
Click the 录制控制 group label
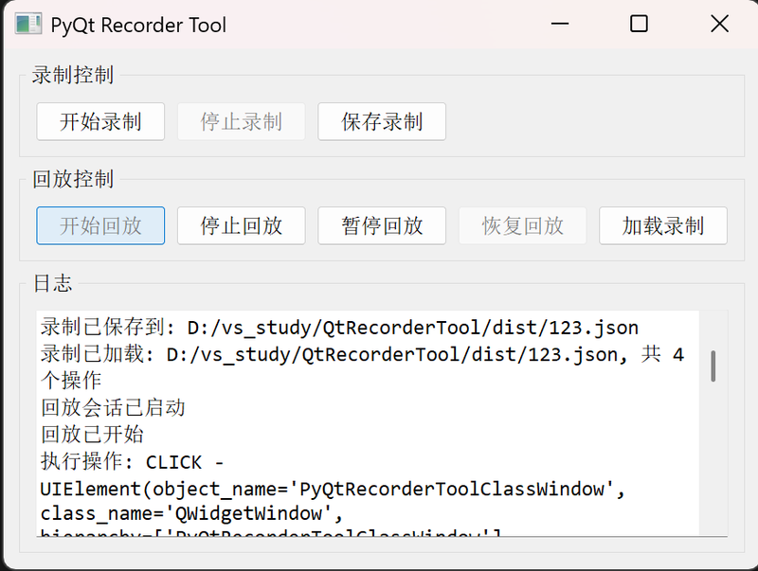[x=73, y=75]
